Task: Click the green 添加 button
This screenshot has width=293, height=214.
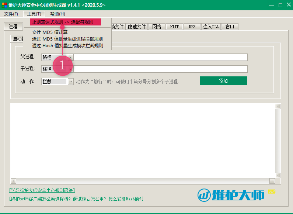Action: tap(223, 81)
